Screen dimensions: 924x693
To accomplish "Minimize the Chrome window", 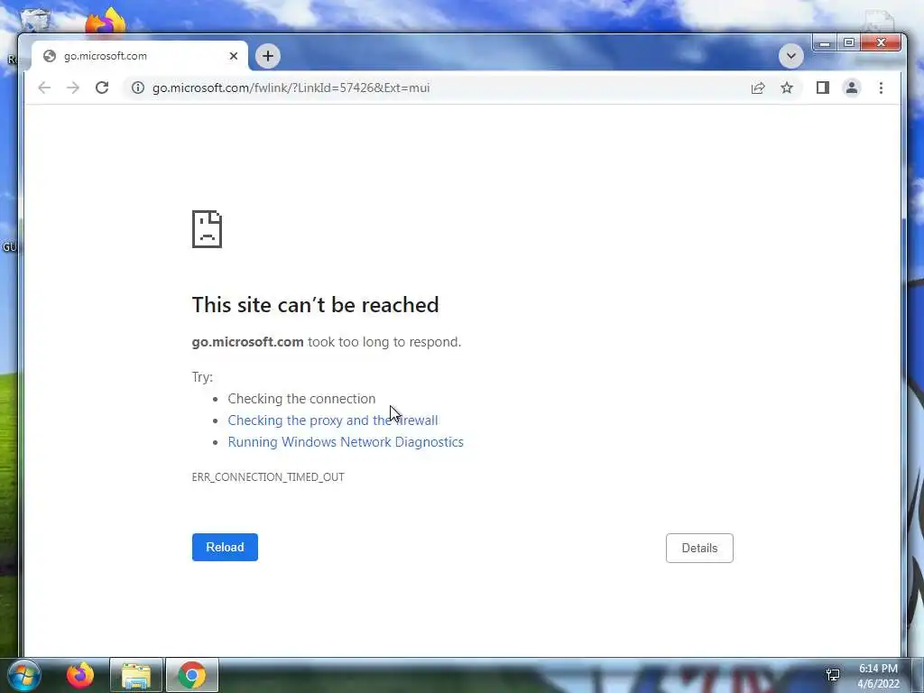I will click(825, 43).
